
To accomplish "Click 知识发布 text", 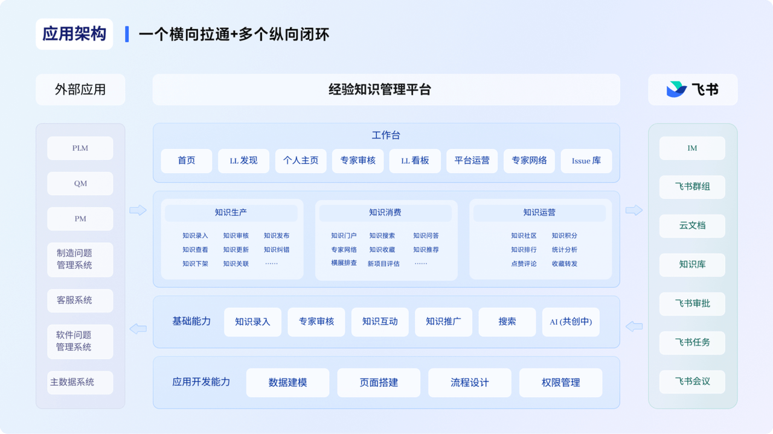I will click(x=277, y=236).
